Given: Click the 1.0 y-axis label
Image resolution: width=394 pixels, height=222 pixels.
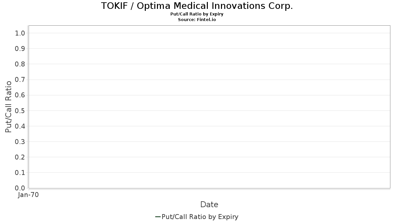Looking at the screenshot, I should [20, 33].
